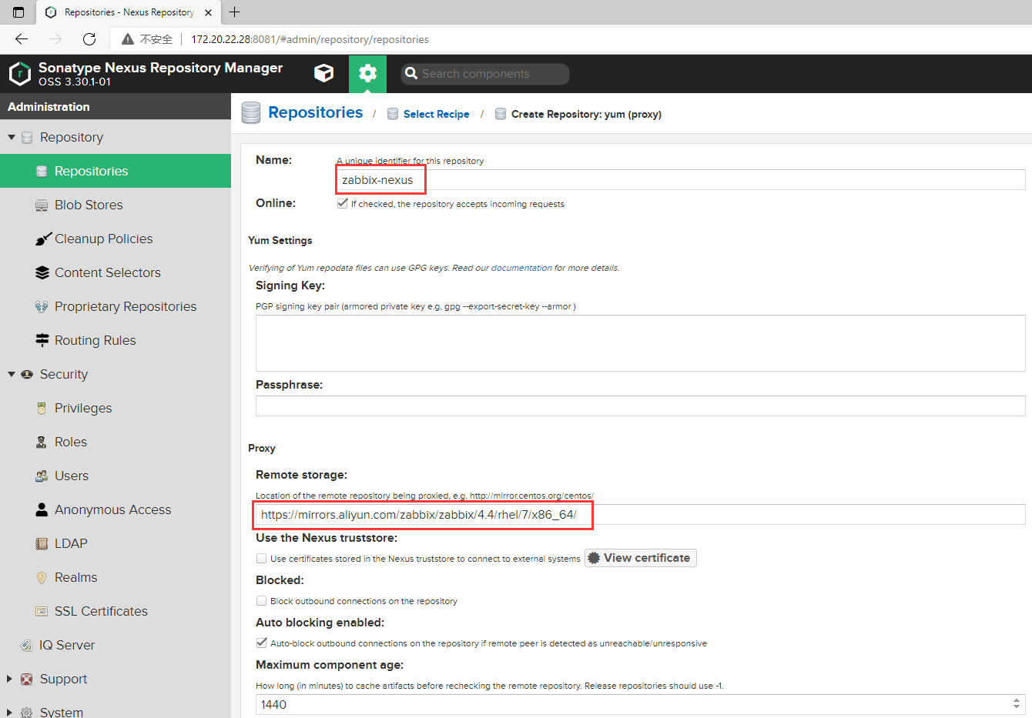Click the Content Selectors layers icon

(x=42, y=272)
